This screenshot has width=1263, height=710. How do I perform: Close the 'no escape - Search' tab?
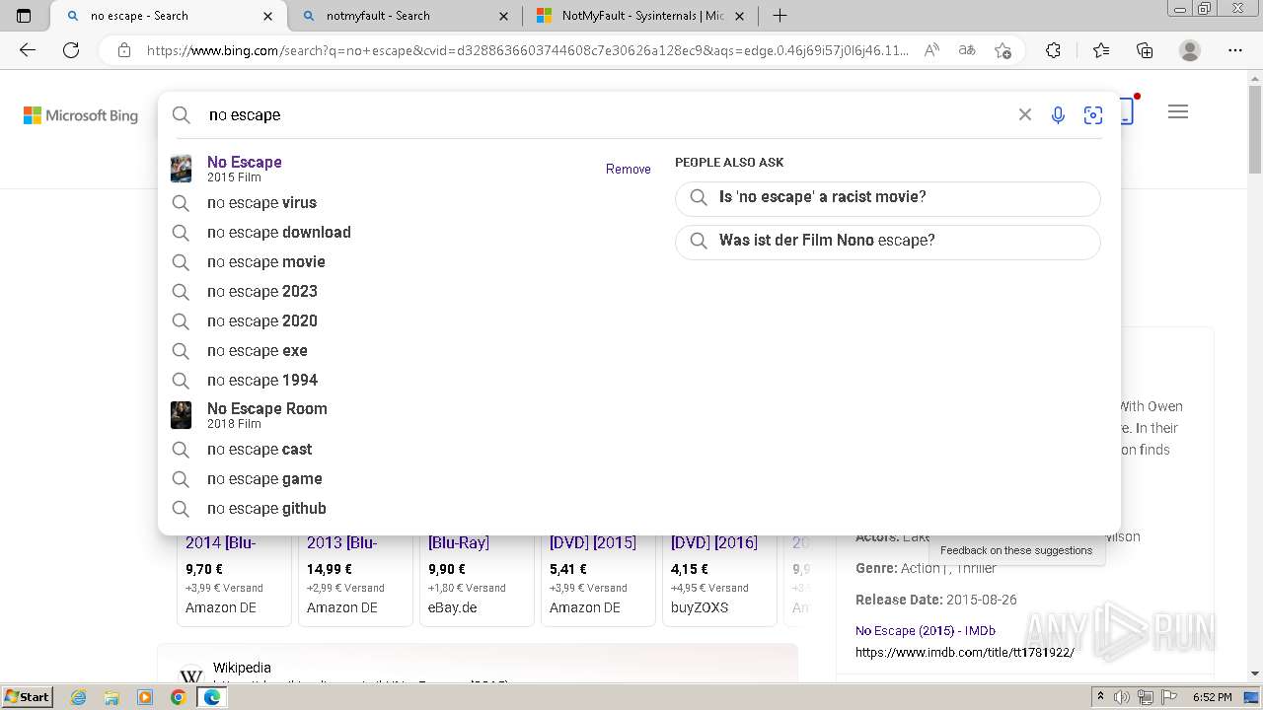[268, 16]
